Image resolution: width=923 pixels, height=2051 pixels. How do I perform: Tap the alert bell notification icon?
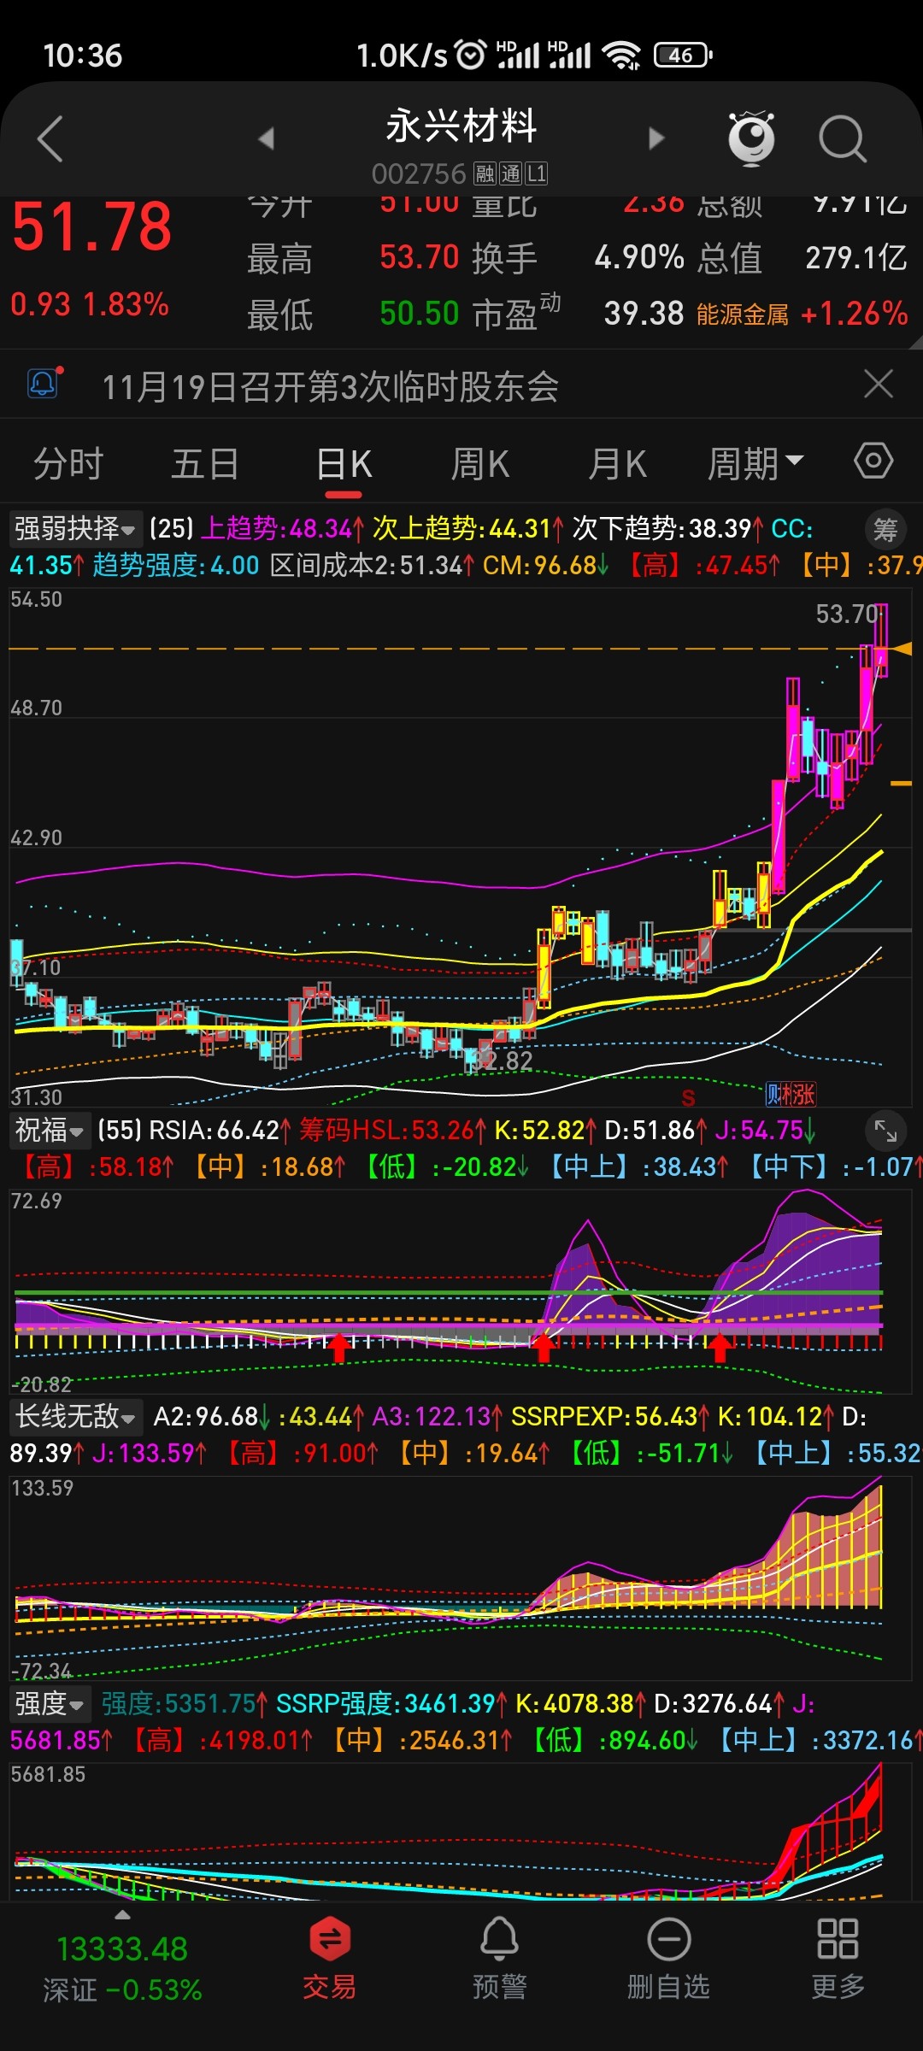pos(44,382)
